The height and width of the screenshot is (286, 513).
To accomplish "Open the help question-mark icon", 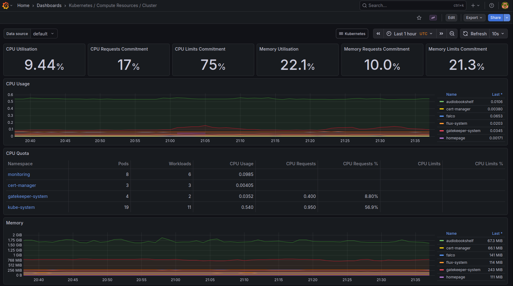I will [492, 5].
